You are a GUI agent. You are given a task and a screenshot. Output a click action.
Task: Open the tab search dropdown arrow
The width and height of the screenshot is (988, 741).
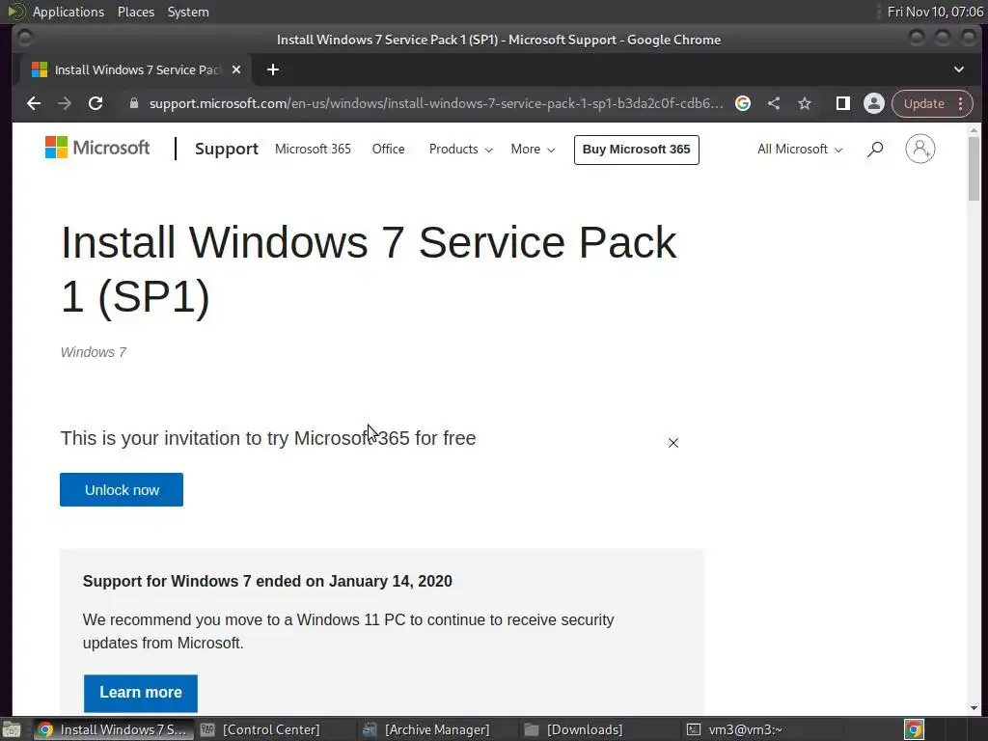[x=958, y=69]
